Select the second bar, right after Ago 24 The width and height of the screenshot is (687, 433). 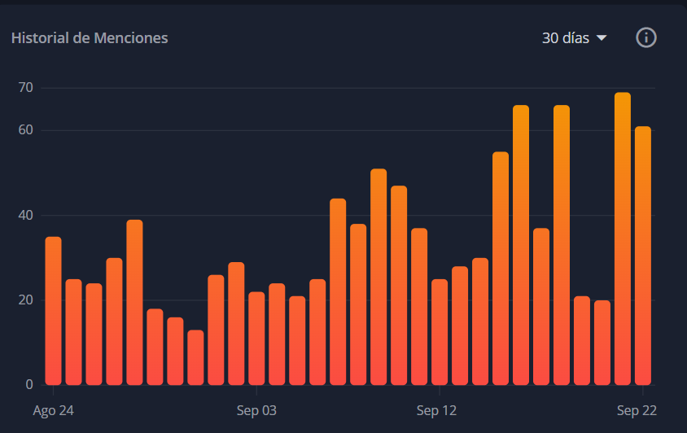click(x=73, y=332)
